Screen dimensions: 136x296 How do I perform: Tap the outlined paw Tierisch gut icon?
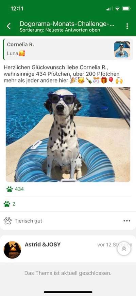tap(7, 221)
